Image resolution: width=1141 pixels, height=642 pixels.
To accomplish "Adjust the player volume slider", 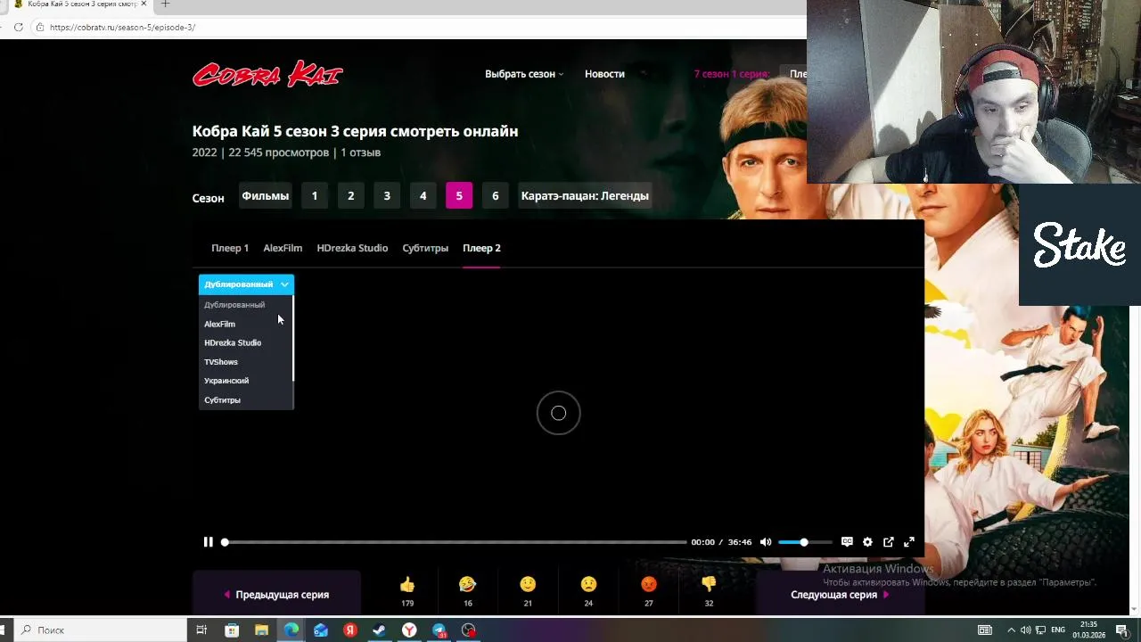I will (x=805, y=542).
